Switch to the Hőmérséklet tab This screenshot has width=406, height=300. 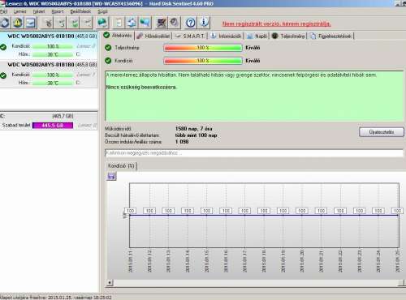click(153, 36)
